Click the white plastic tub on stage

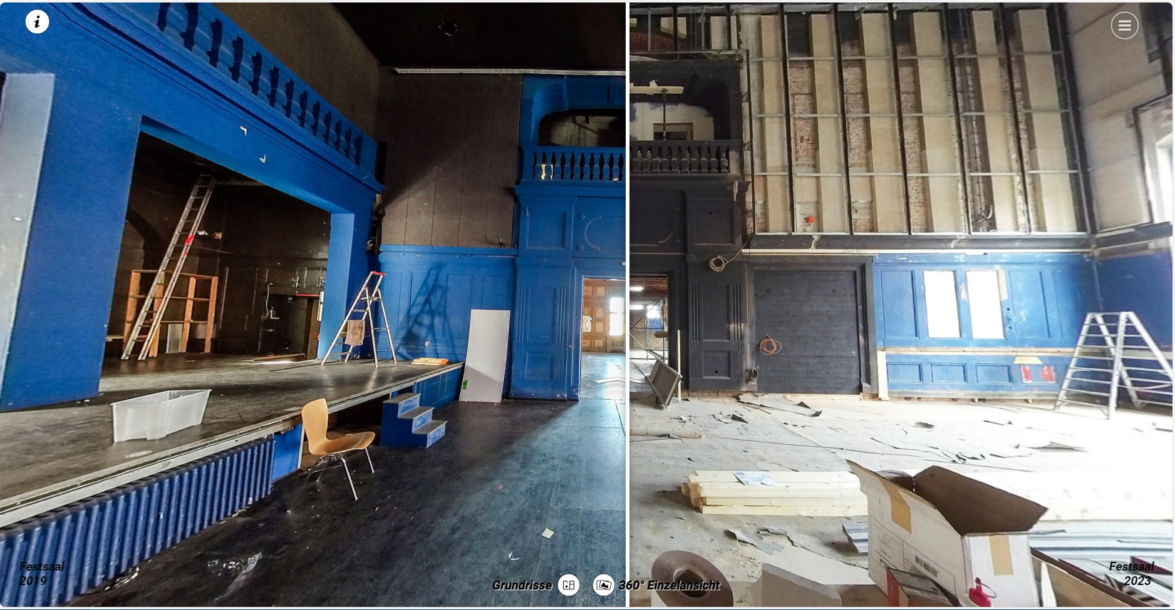[160, 413]
